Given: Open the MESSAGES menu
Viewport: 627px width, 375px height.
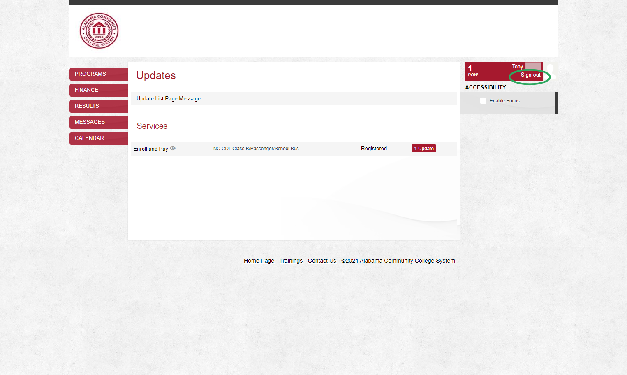Looking at the screenshot, I should point(99,122).
